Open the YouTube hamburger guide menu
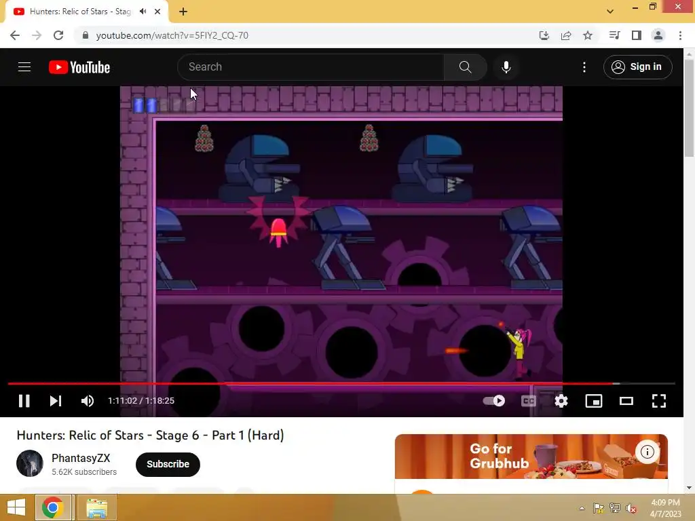 coord(24,67)
